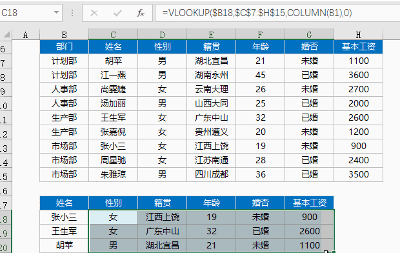Select 张小三 in the lower lookup table
400x253 pixels.
click(x=64, y=218)
